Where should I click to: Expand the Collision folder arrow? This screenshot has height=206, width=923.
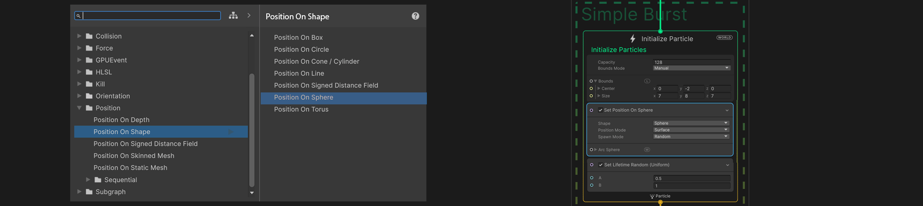[79, 36]
